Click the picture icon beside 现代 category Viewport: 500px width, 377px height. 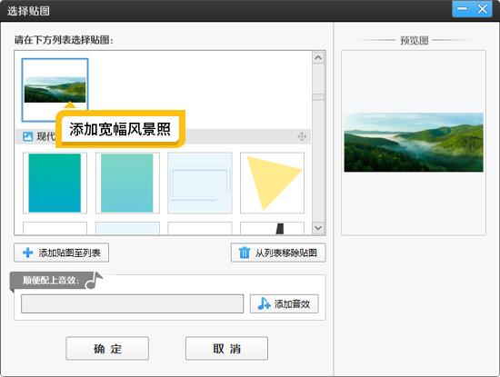click(28, 136)
